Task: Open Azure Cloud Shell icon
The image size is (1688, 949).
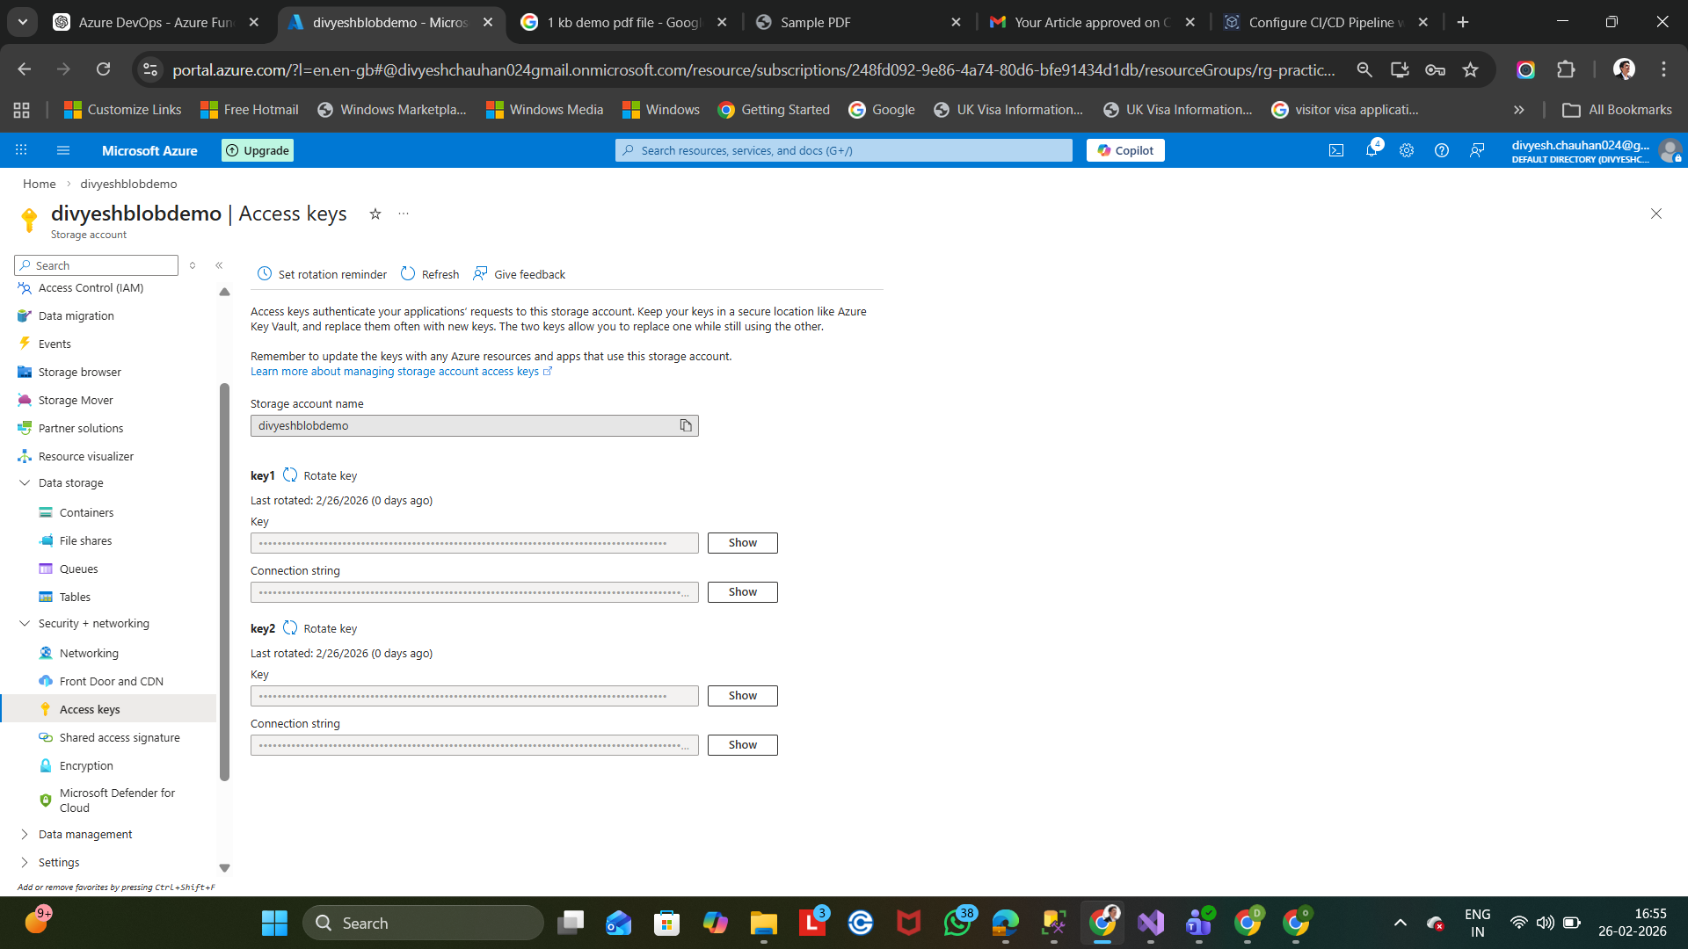Action: 1336,150
